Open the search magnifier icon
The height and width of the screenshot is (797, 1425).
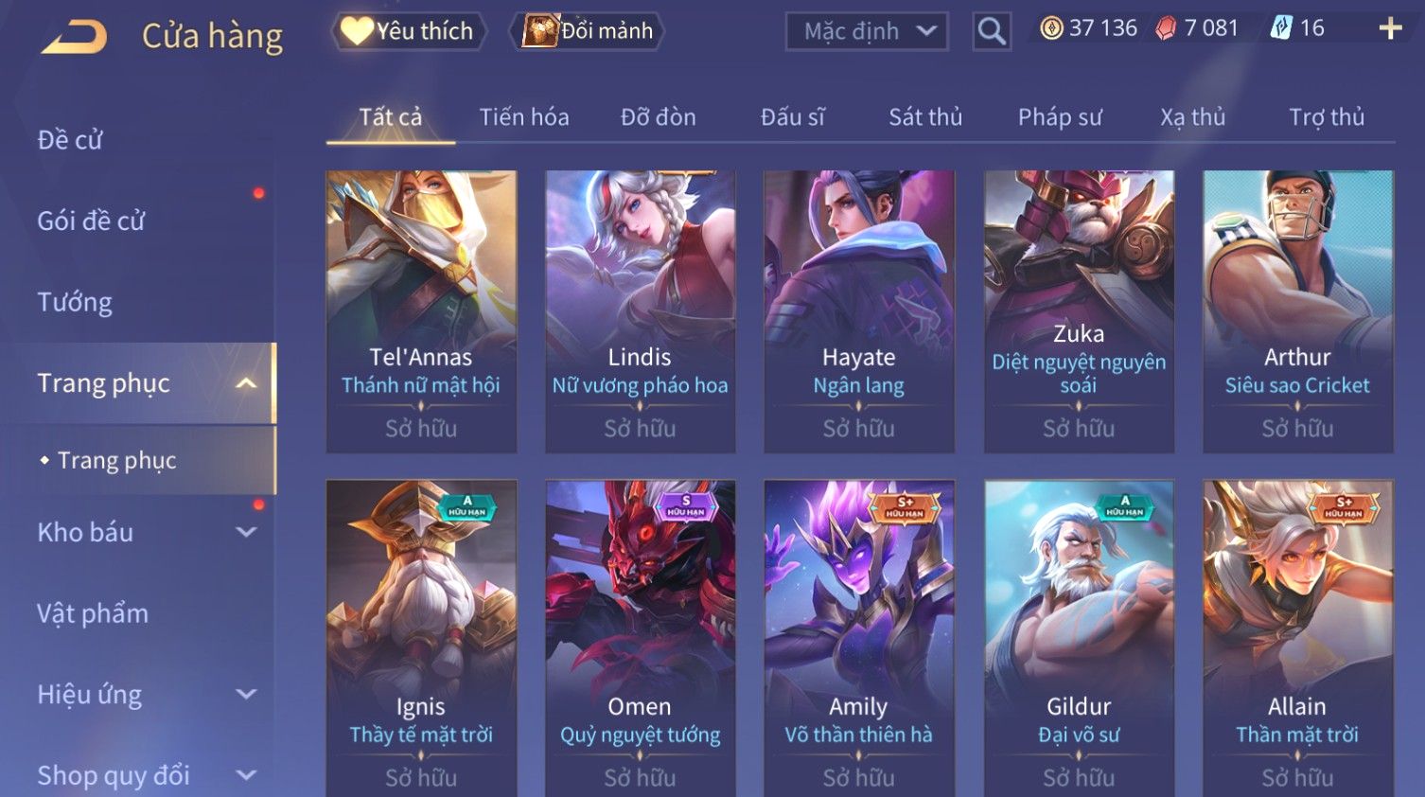tap(992, 31)
